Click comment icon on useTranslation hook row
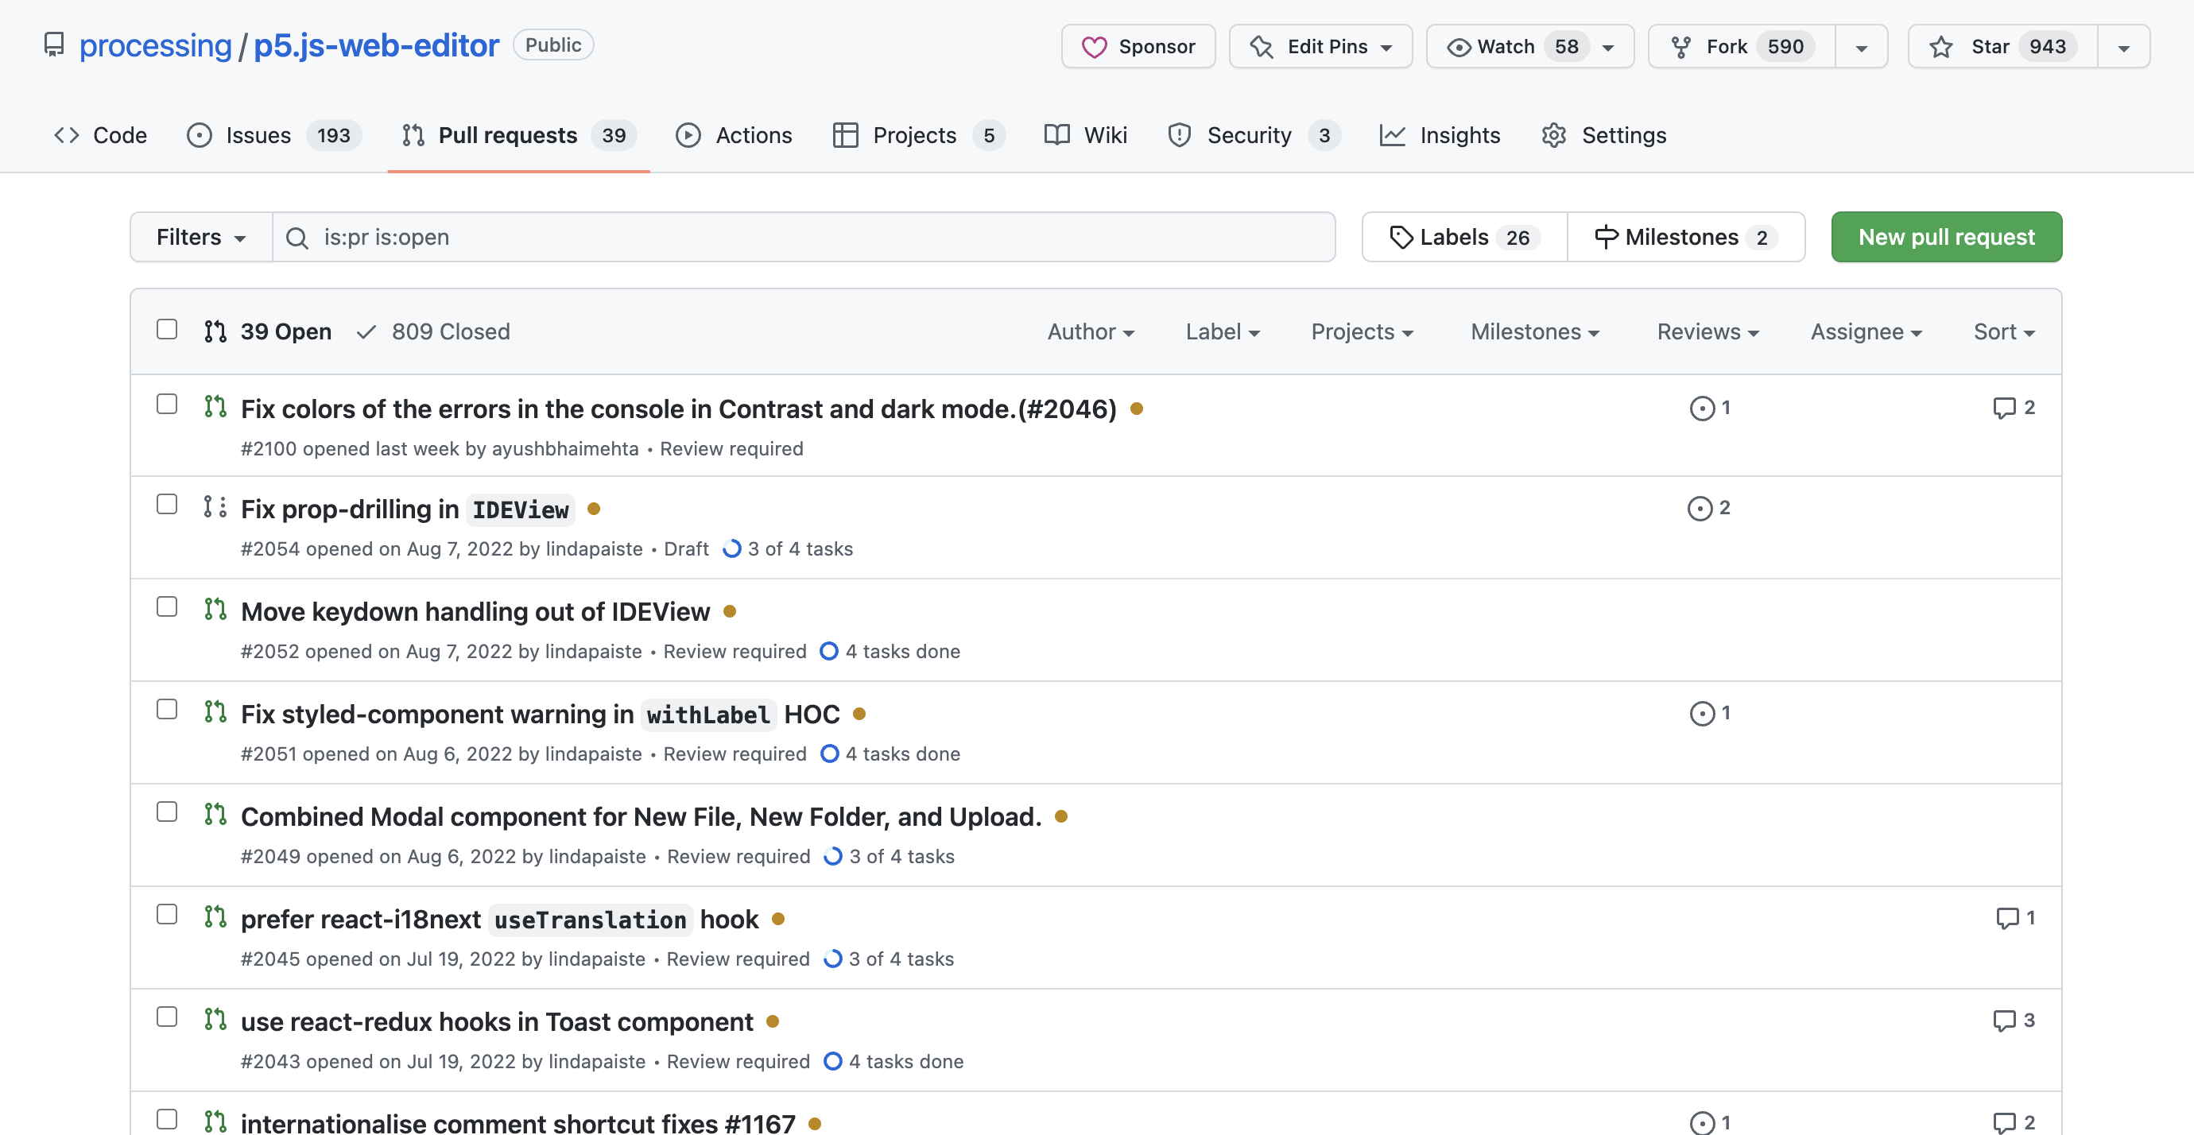Viewport: 2194px width, 1135px height. coord(2006,918)
